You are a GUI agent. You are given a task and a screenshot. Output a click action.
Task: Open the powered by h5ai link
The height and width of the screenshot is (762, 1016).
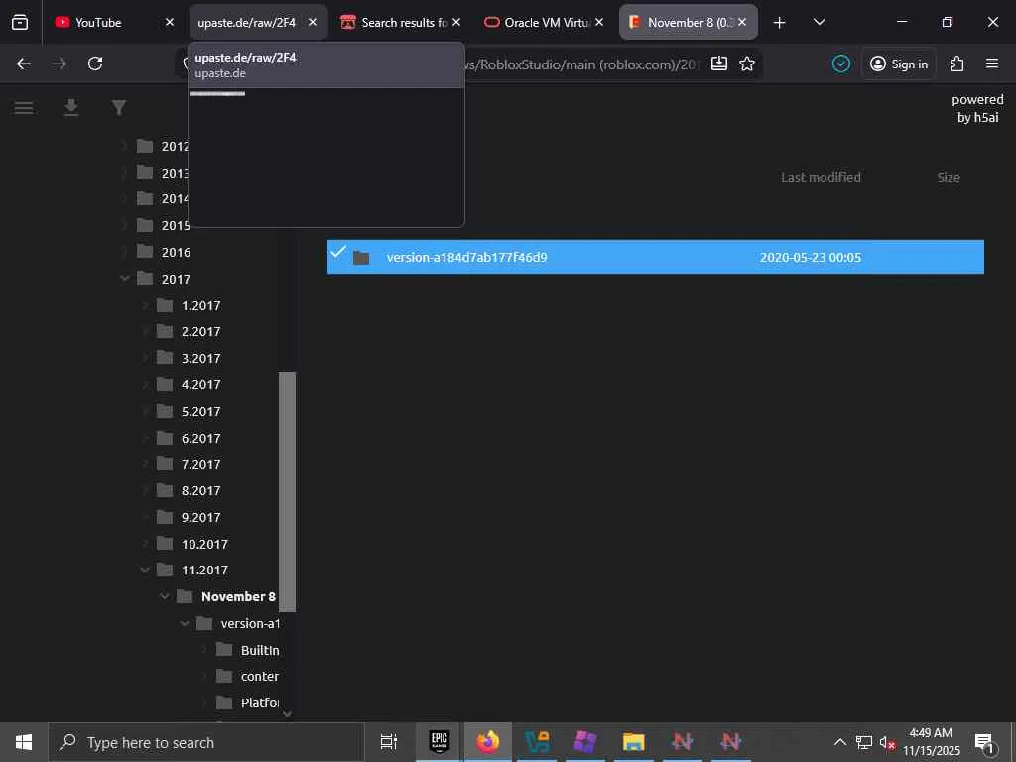click(977, 108)
